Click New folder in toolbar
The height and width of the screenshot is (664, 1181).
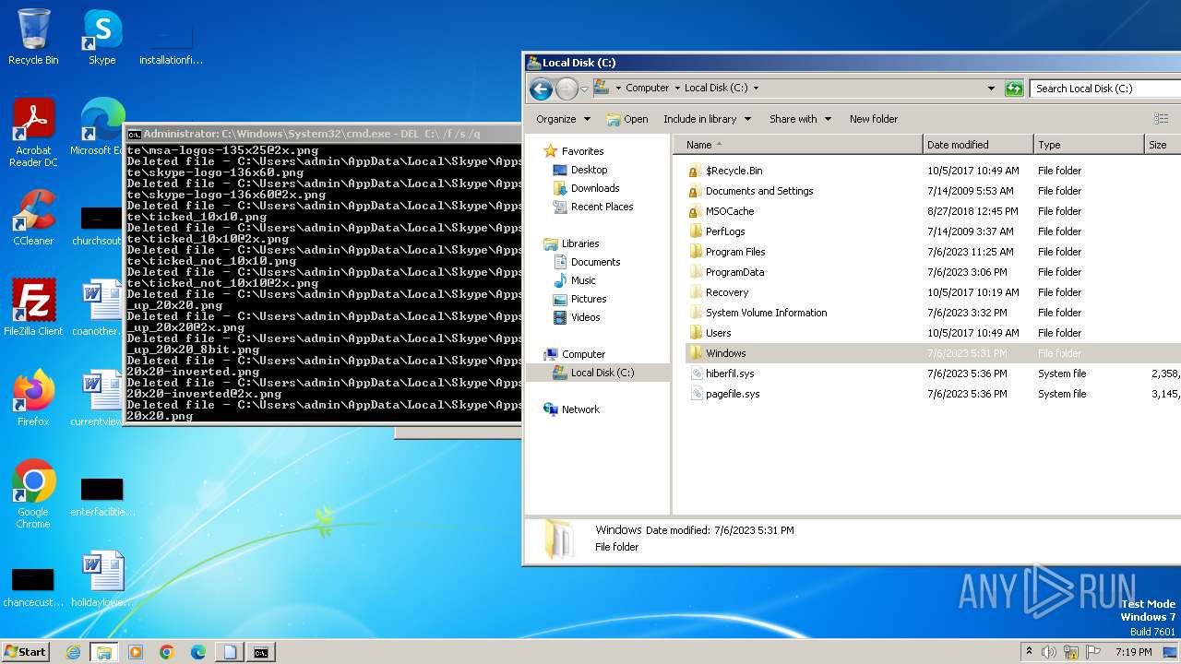(x=874, y=119)
